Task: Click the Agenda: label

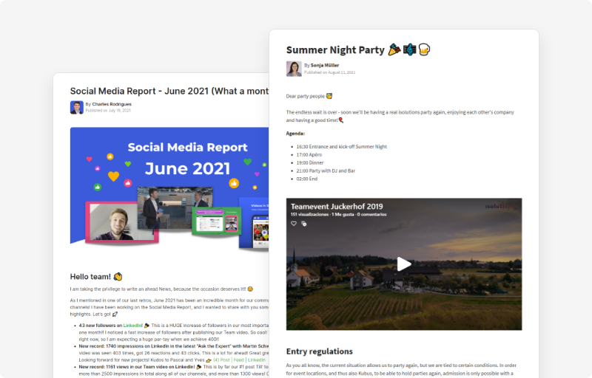Action: click(295, 134)
